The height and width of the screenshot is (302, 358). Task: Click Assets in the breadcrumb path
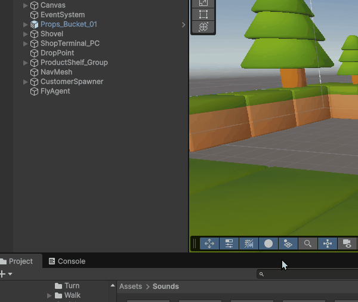click(131, 286)
